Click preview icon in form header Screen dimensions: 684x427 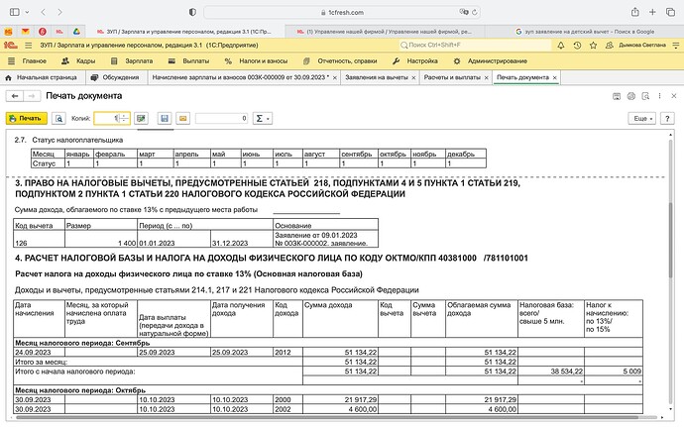pyautogui.click(x=645, y=96)
